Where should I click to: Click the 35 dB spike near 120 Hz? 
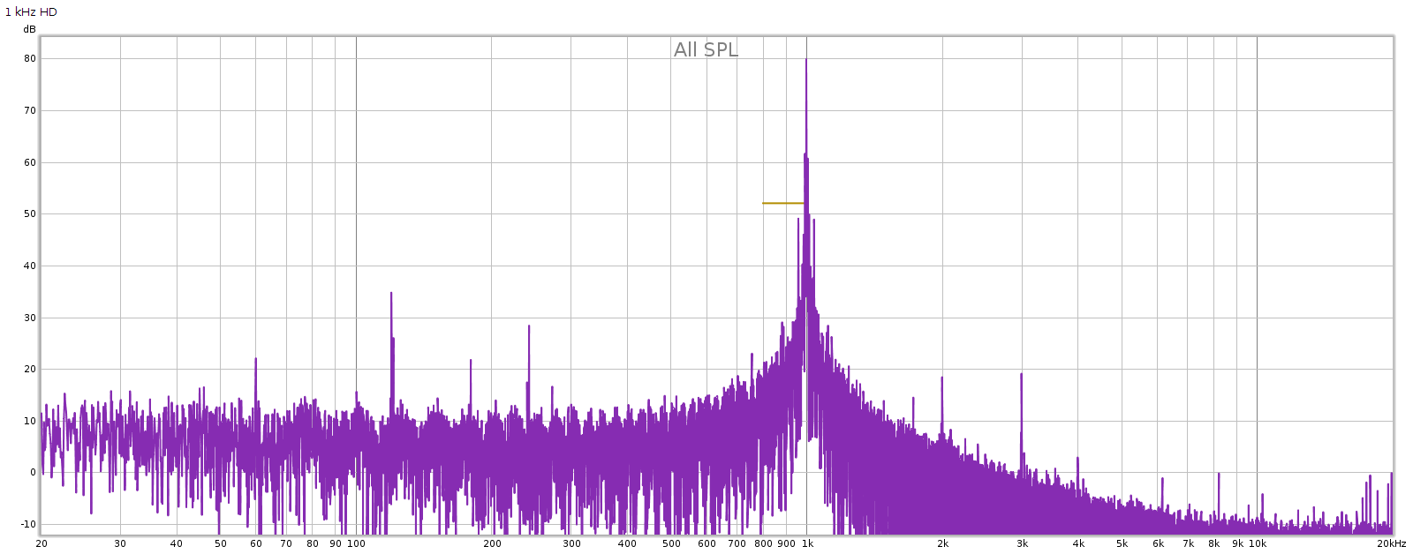[390, 295]
